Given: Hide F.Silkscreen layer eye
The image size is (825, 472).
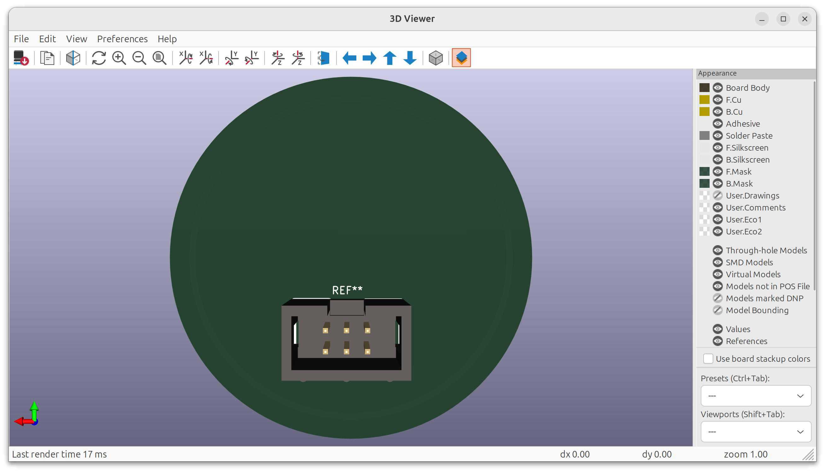Looking at the screenshot, I should point(717,148).
